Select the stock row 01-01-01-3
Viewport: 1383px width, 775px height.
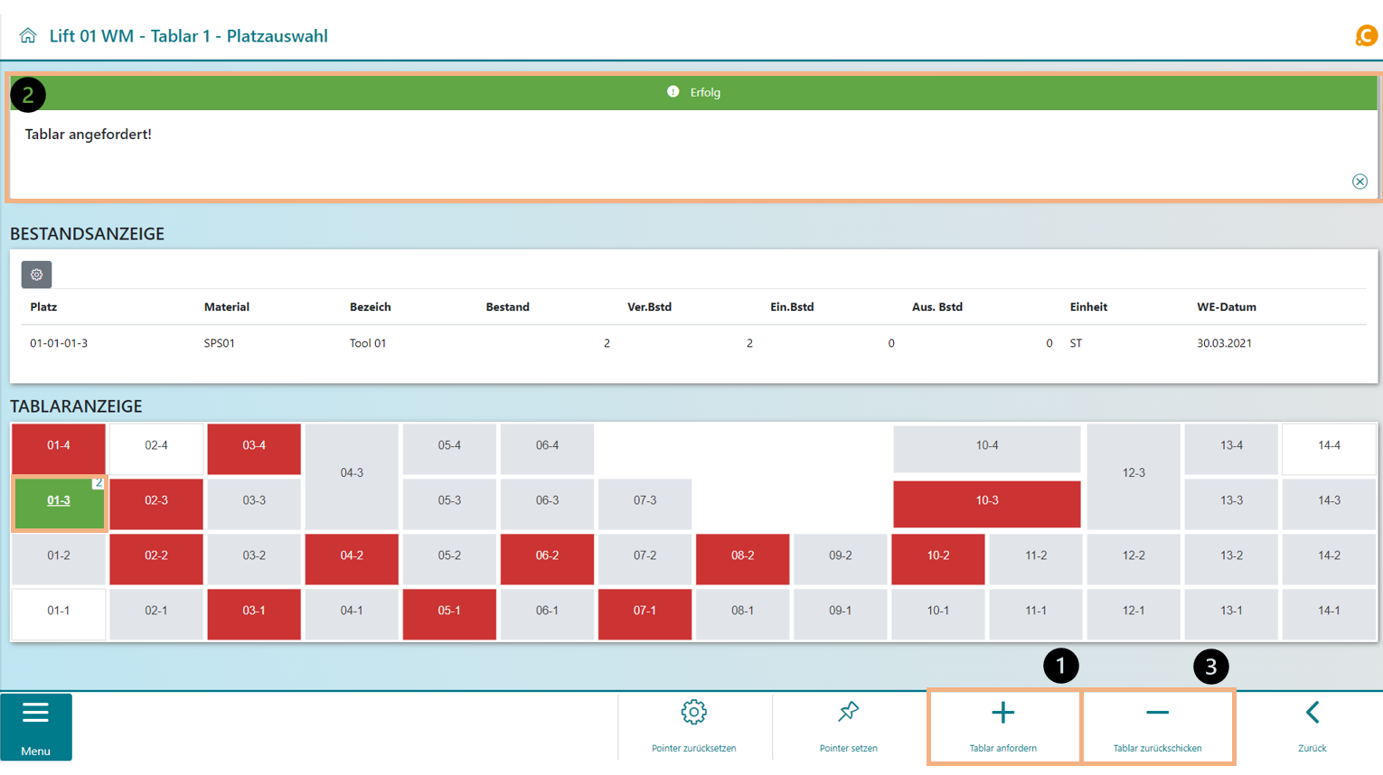59,343
